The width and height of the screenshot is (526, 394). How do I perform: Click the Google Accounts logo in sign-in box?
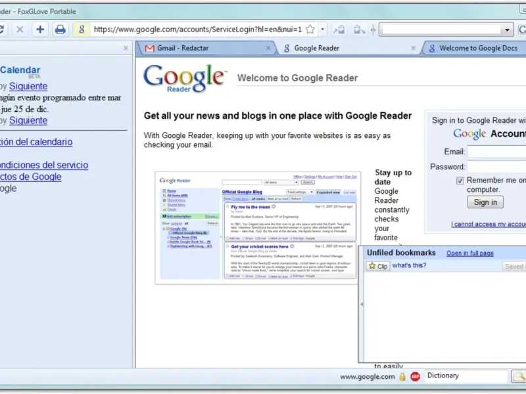coord(490,134)
